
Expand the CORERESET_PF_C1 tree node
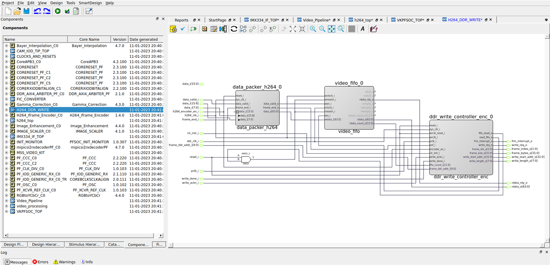click(6, 72)
